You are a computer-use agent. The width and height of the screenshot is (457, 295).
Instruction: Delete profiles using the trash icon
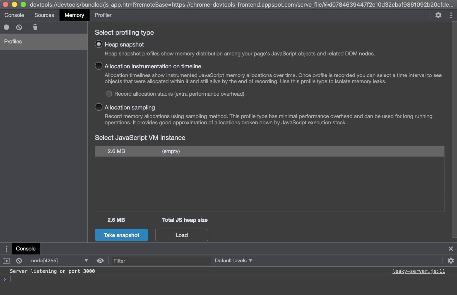tap(35, 27)
